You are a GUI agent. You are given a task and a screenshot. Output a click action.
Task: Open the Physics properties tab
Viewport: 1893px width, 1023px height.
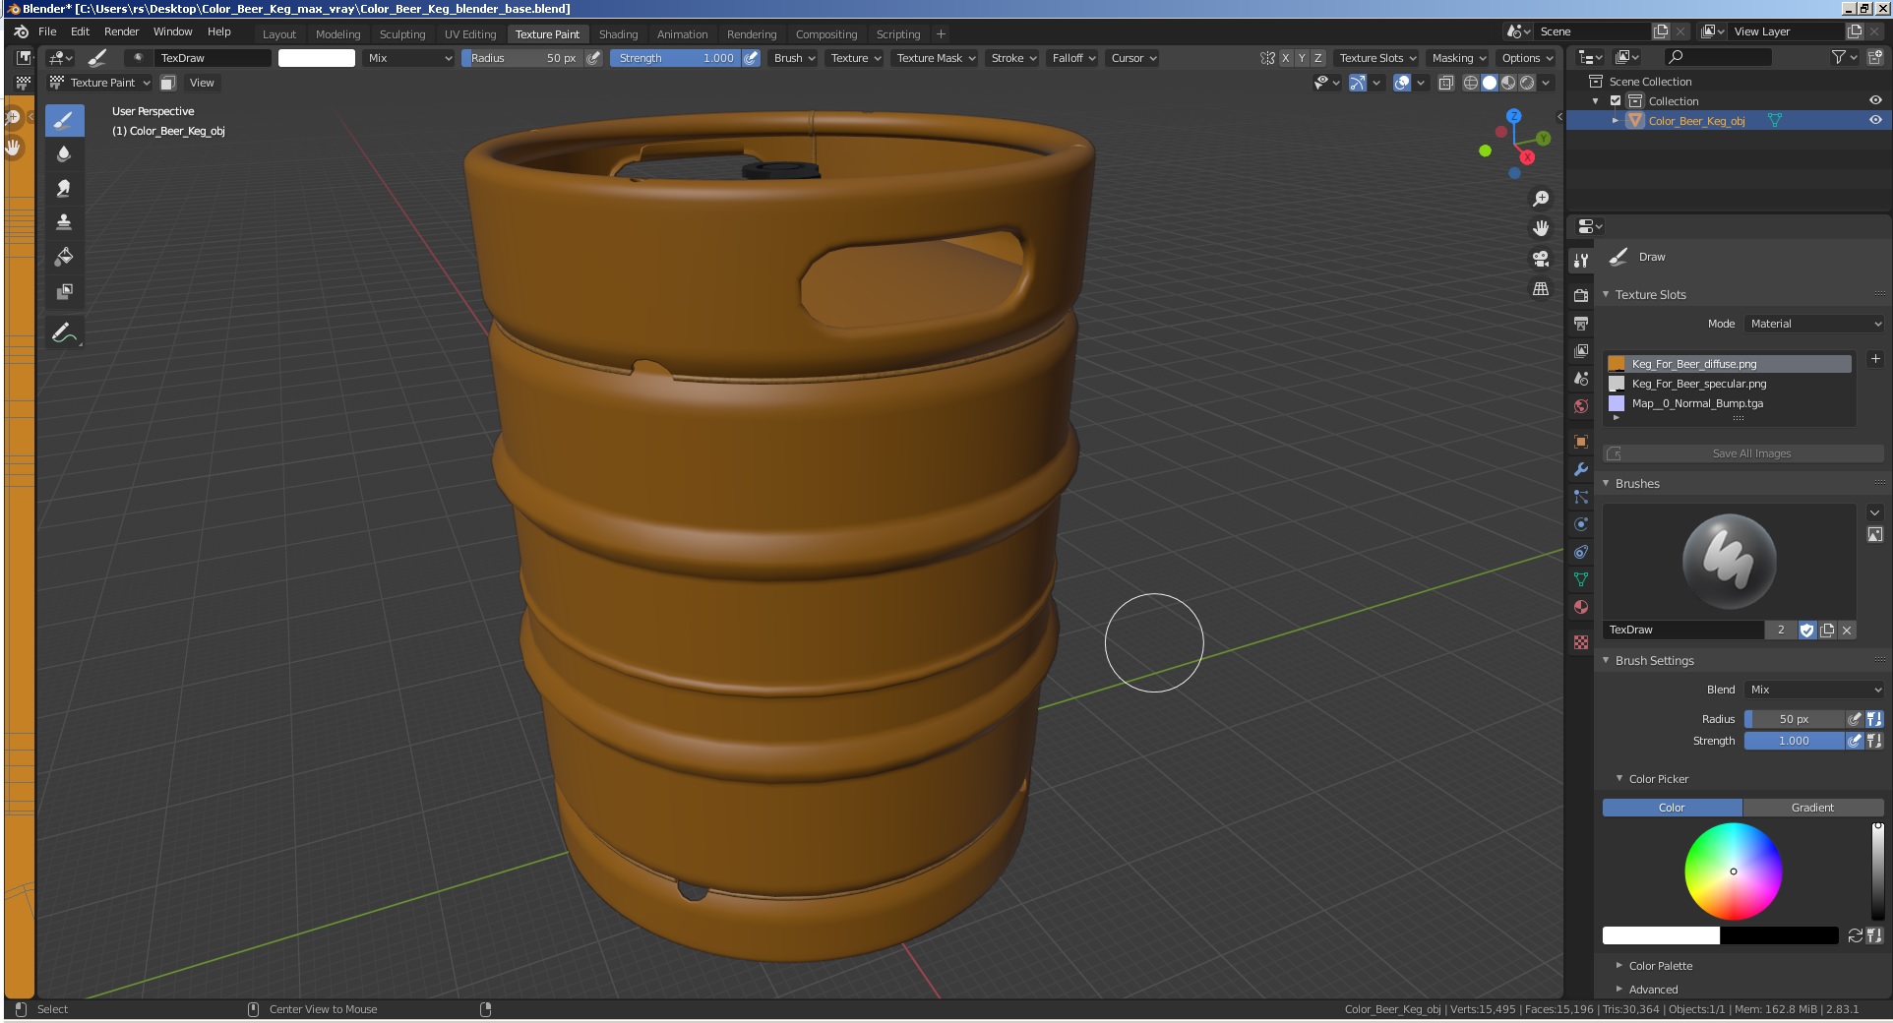pyautogui.click(x=1581, y=524)
